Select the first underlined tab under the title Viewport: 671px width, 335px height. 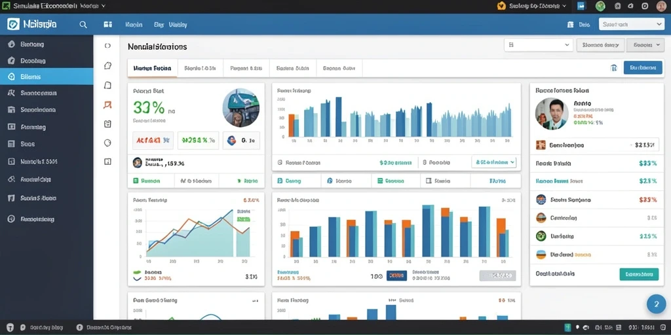[x=152, y=68]
